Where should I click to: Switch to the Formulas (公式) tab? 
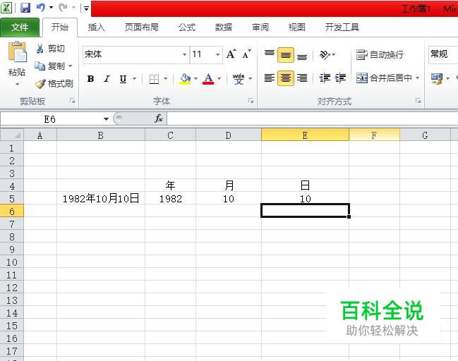(187, 27)
